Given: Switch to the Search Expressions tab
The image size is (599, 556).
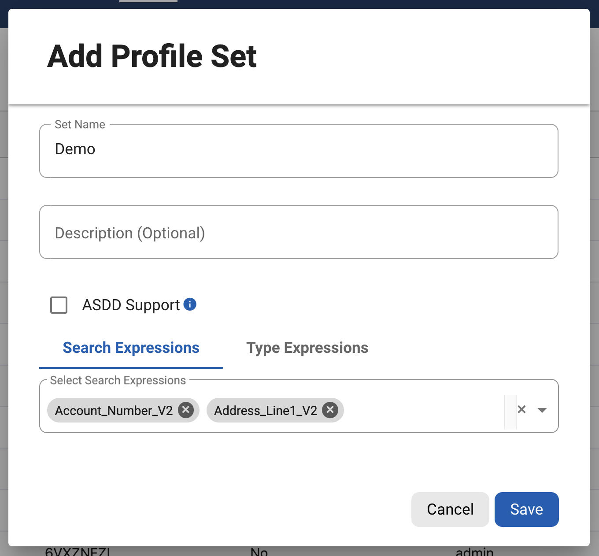Looking at the screenshot, I should coord(131,348).
